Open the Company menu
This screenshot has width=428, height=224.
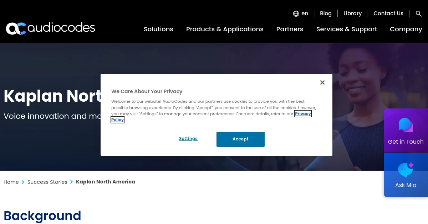tap(406, 29)
